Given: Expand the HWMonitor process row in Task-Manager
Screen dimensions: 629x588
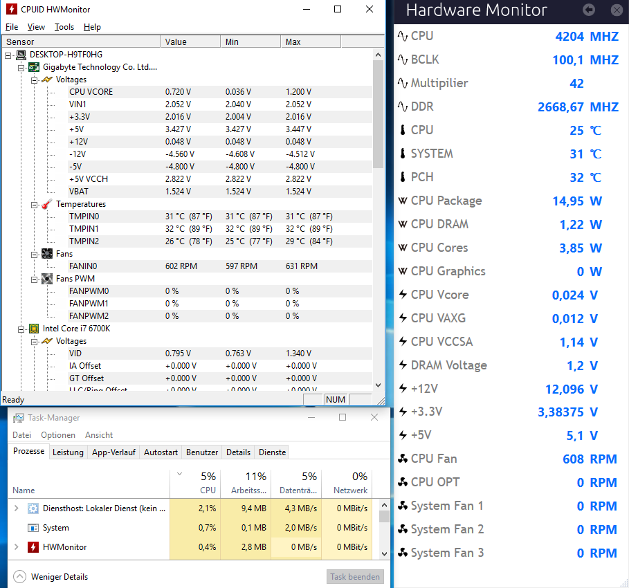Looking at the screenshot, I should [17, 546].
